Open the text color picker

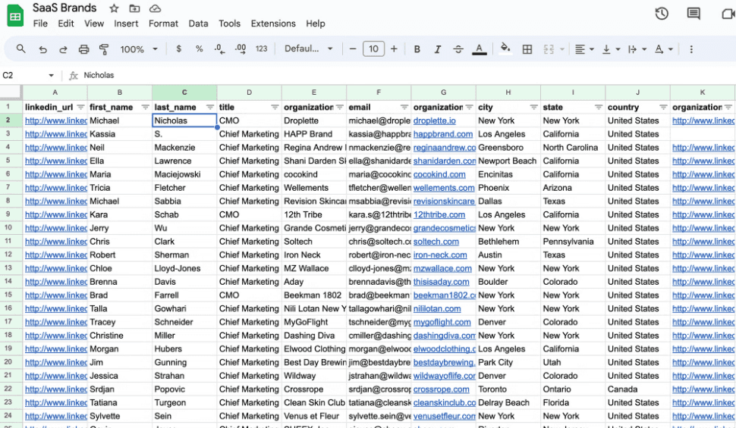(480, 49)
